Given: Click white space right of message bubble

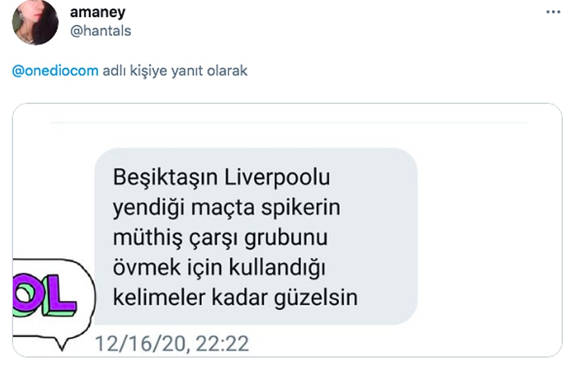Looking at the screenshot, I should 487,234.
